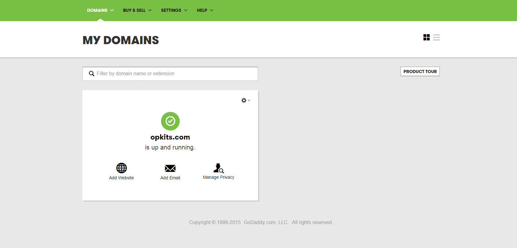Open the Settings menu
The height and width of the screenshot is (248, 517).
coord(174,10)
